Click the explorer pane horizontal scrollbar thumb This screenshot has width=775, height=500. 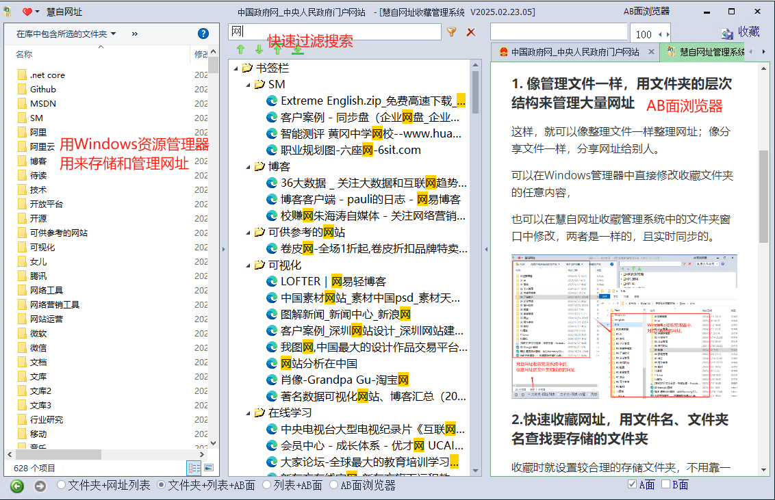[58, 454]
